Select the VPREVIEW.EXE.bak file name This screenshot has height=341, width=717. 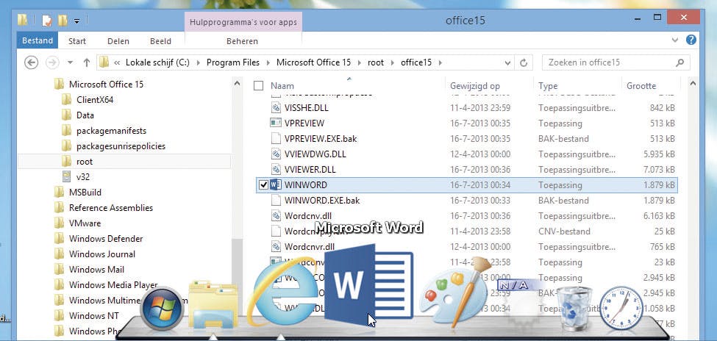tap(322, 138)
